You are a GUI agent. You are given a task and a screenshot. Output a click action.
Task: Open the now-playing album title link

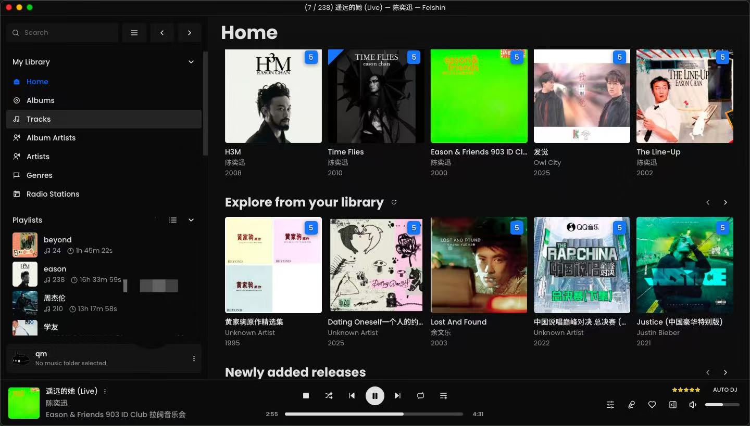pyautogui.click(x=116, y=415)
